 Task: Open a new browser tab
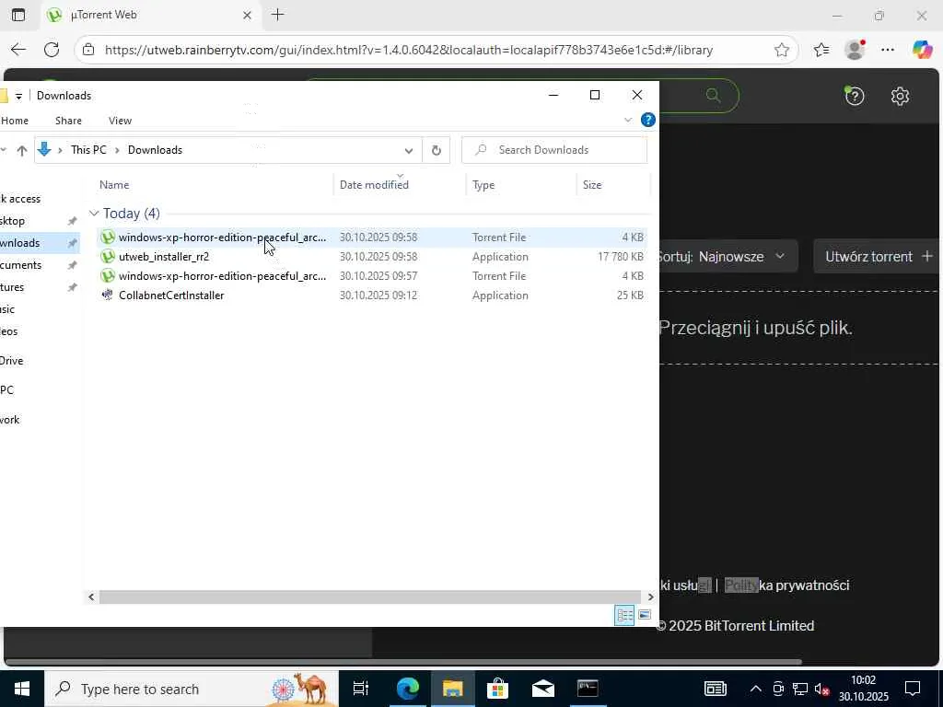coord(278,15)
